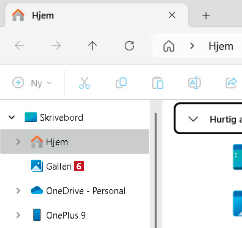This screenshot has height=228, width=242.
Task: Open the Ny (New) dropdown menu
Action: 32,83
